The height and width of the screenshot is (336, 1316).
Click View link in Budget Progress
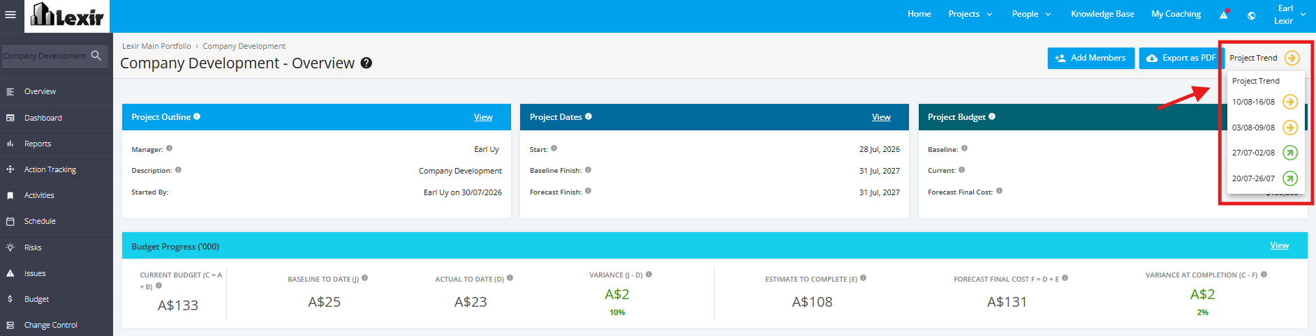click(x=1279, y=245)
